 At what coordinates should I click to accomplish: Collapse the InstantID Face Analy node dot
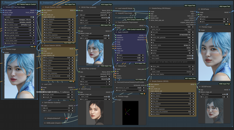116,13
